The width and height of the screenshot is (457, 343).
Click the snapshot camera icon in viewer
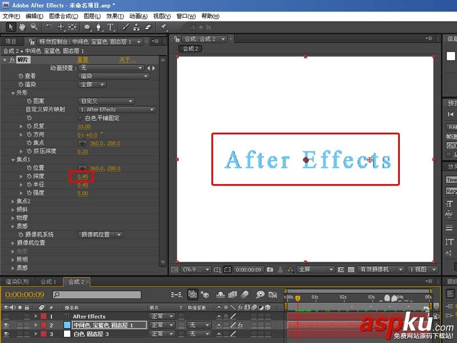(x=270, y=269)
